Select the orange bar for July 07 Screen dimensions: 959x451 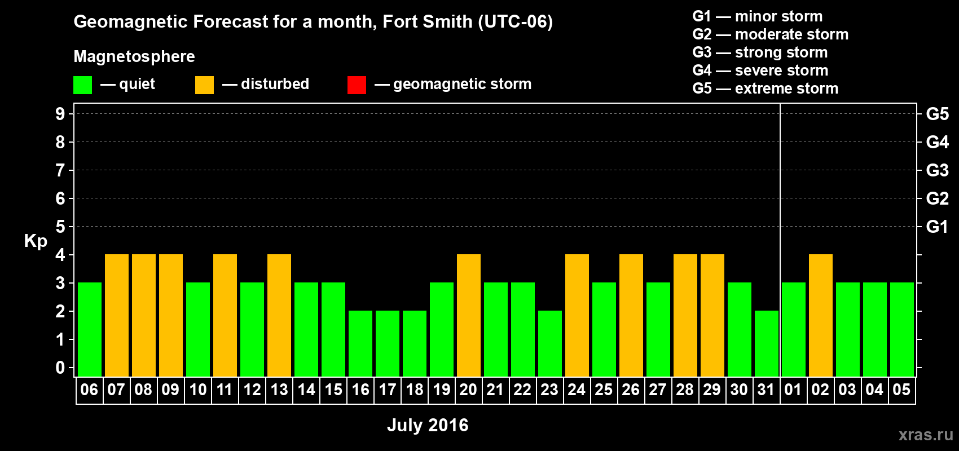pos(117,316)
